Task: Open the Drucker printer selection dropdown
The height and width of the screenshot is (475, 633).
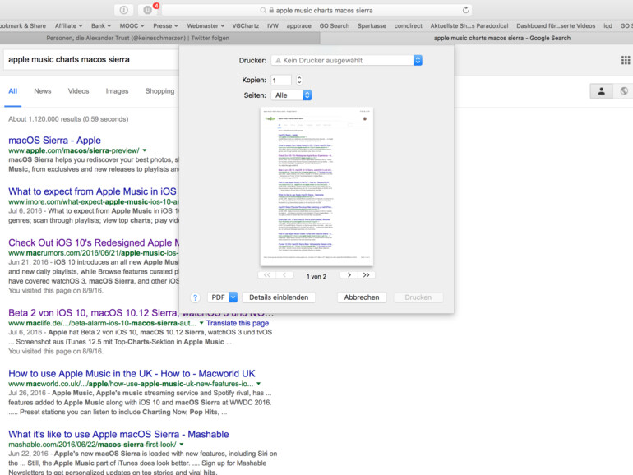Action: (346, 60)
